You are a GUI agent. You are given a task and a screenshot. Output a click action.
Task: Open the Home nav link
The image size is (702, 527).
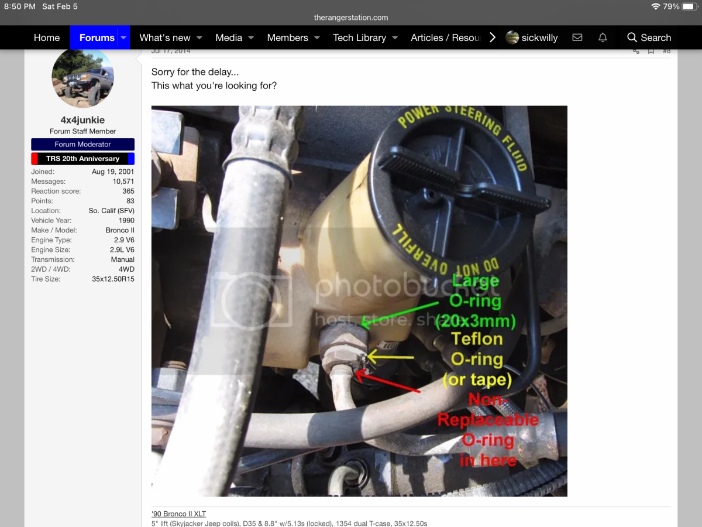47,37
